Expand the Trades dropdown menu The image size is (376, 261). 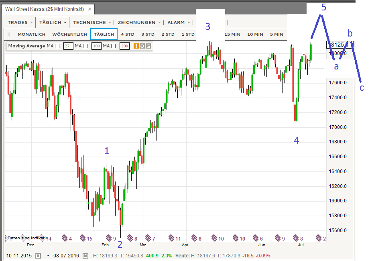point(20,22)
